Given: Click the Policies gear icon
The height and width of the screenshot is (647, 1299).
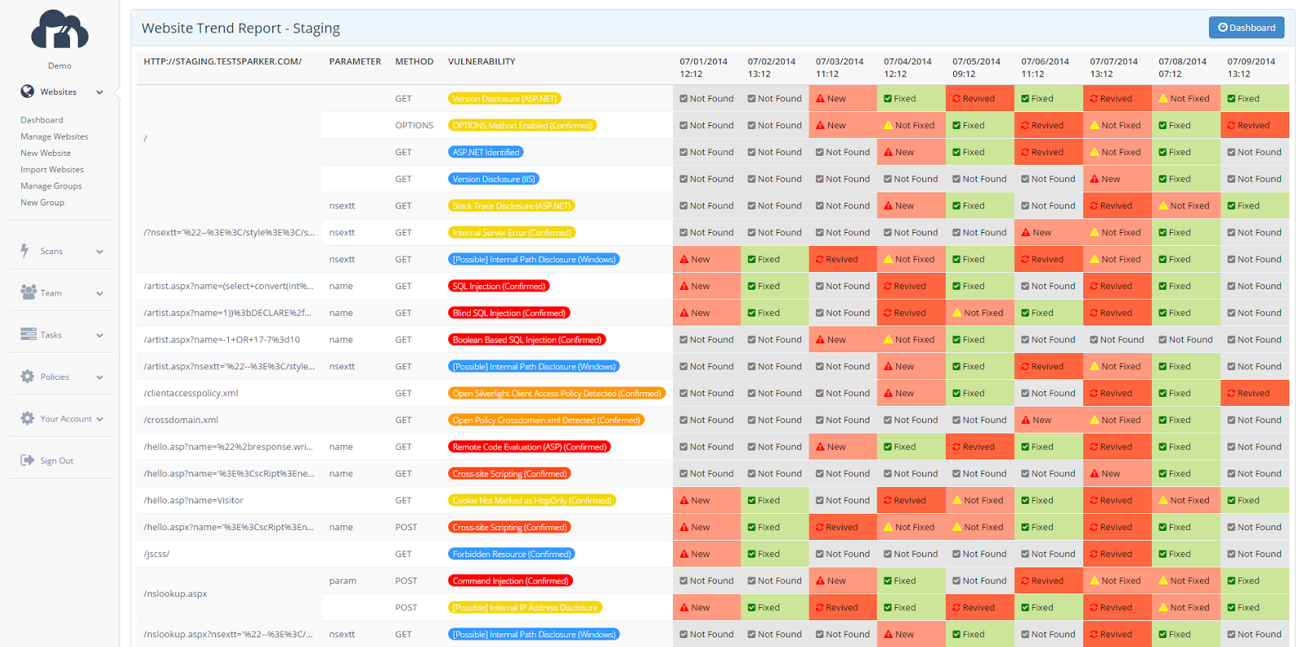Looking at the screenshot, I should click(28, 377).
